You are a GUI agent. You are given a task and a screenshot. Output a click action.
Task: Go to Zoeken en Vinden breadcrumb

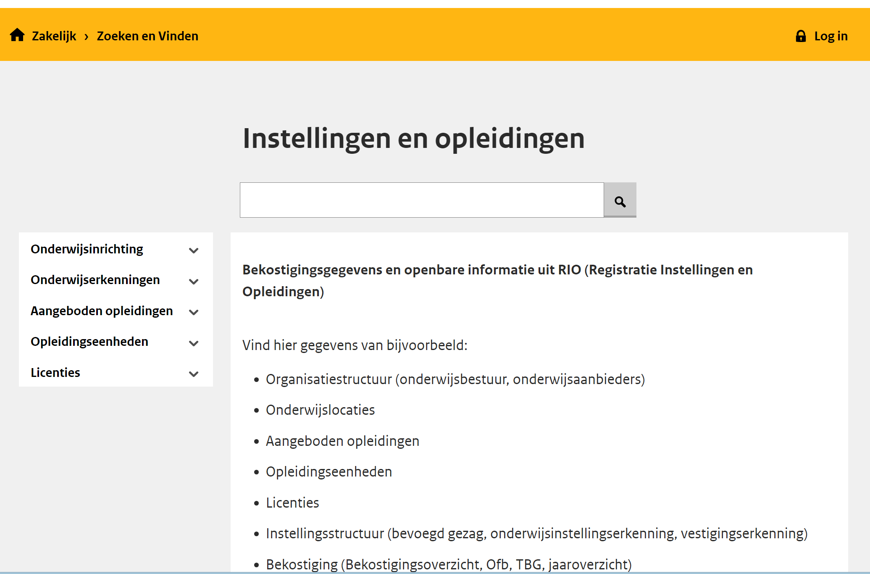tap(147, 36)
